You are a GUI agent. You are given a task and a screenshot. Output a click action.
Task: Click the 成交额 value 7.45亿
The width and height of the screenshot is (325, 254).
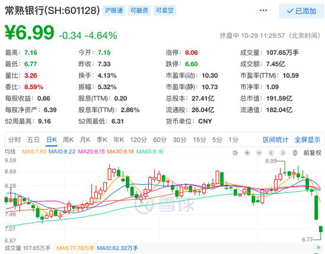pos(276,64)
